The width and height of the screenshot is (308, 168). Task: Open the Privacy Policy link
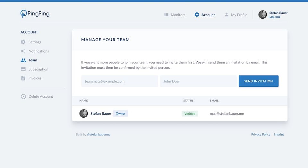point(261,134)
